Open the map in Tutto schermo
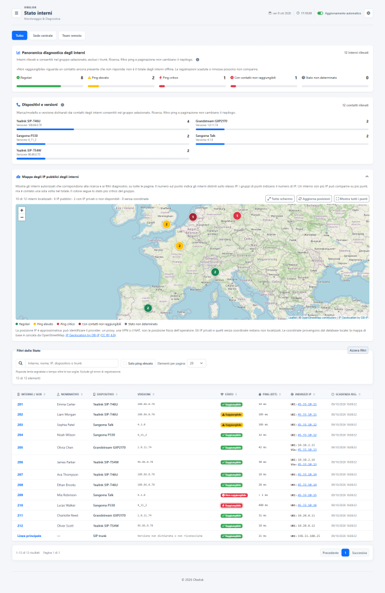Viewport: 385px width, 593px height. click(x=280, y=199)
